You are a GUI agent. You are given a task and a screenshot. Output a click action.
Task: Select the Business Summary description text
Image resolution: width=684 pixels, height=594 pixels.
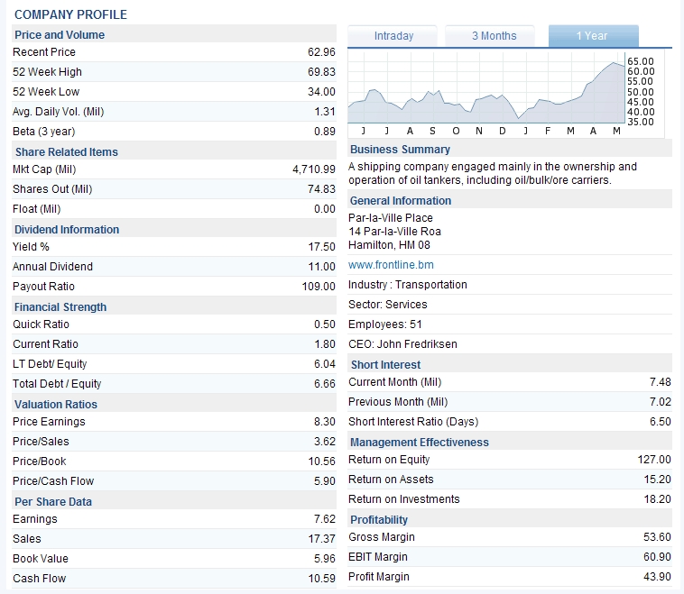[x=493, y=173]
